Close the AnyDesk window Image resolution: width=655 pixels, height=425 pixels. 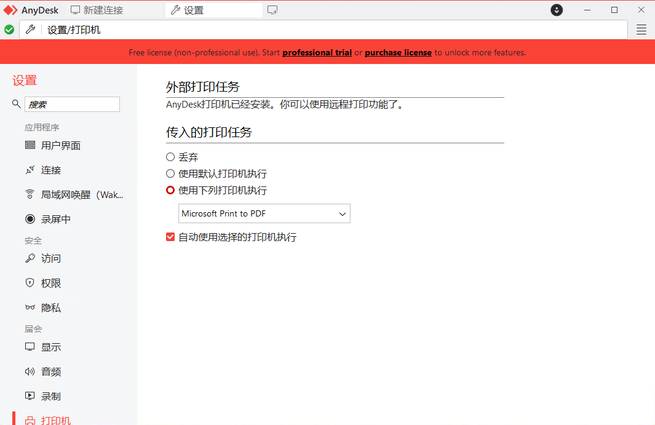tap(641, 10)
